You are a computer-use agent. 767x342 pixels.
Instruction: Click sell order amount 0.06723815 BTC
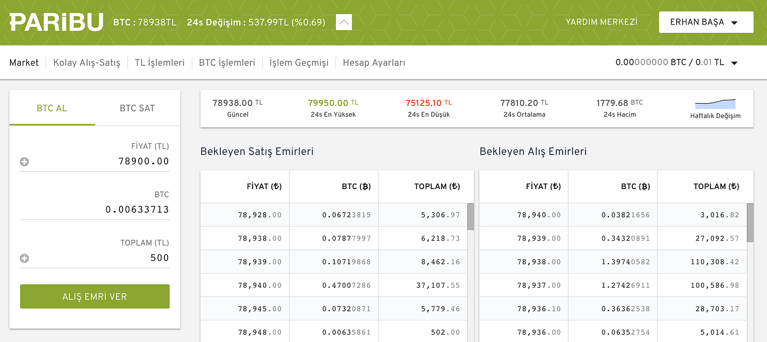[346, 215]
